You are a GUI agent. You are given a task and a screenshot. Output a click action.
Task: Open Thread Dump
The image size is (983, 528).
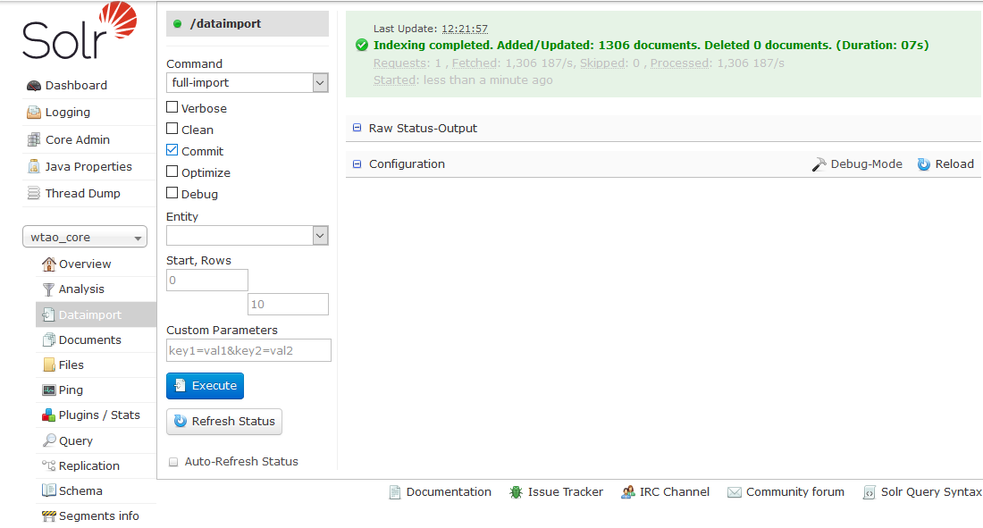pos(83,193)
